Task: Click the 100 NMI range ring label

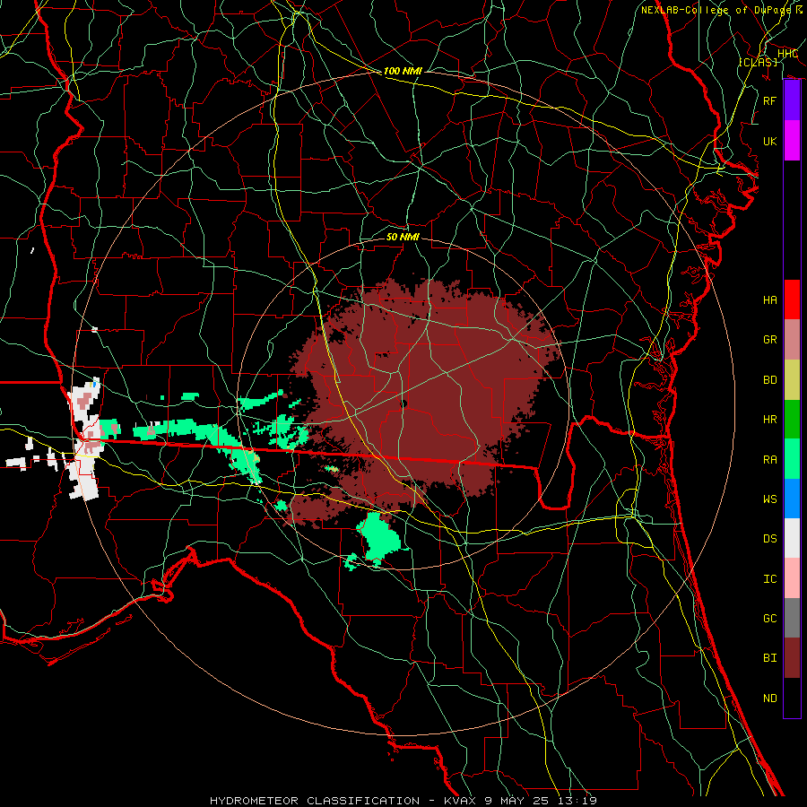Action: pos(403,71)
